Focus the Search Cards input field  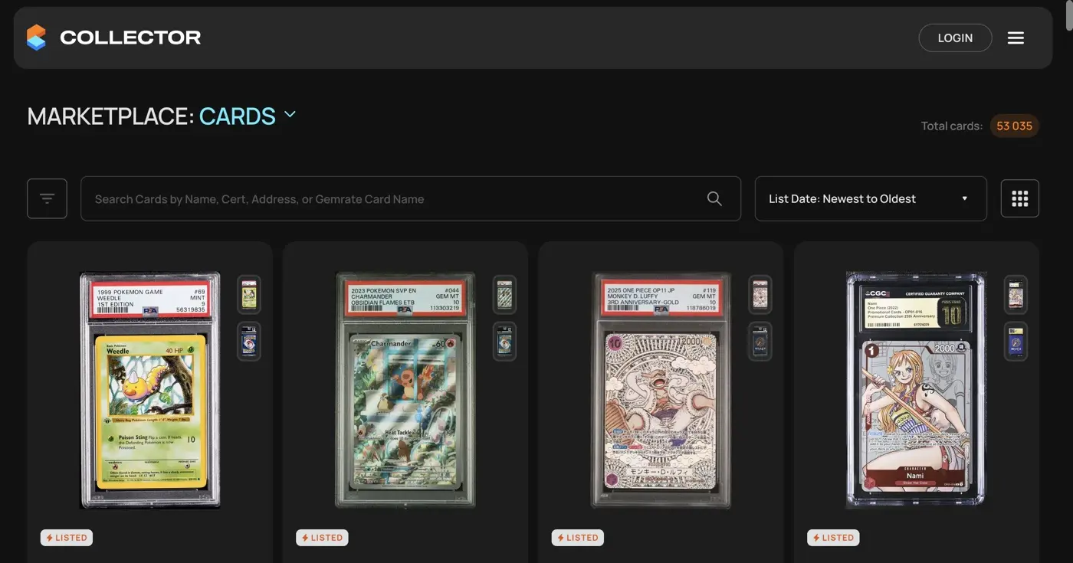411,198
